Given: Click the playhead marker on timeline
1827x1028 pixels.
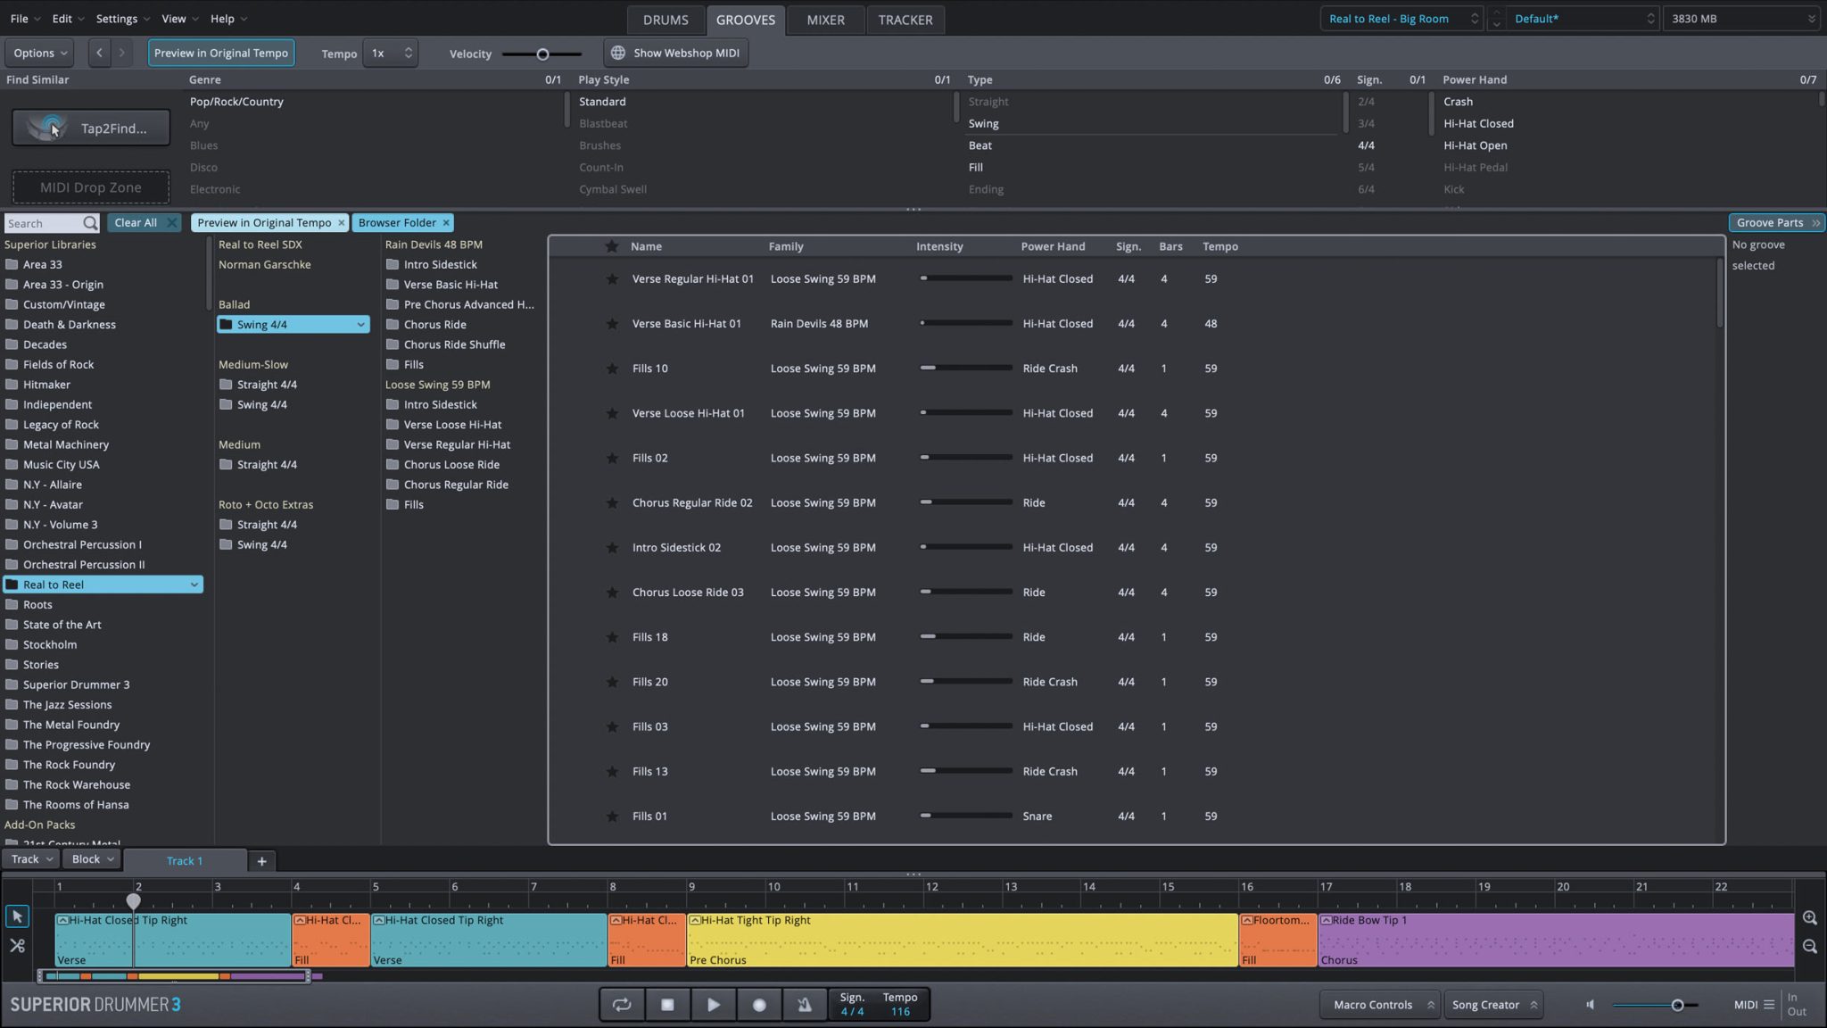Looking at the screenshot, I should pos(134,901).
